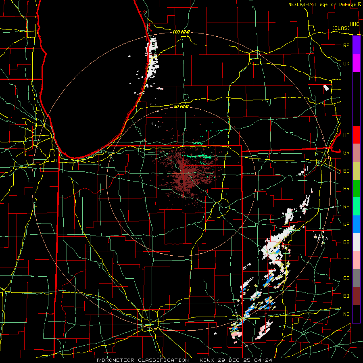
Task: Click the RF legend label
Action: [x=346, y=45]
